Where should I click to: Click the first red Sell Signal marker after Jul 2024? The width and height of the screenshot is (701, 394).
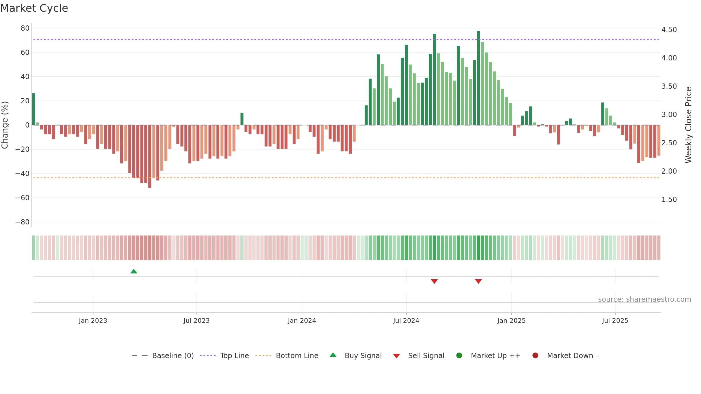click(434, 281)
